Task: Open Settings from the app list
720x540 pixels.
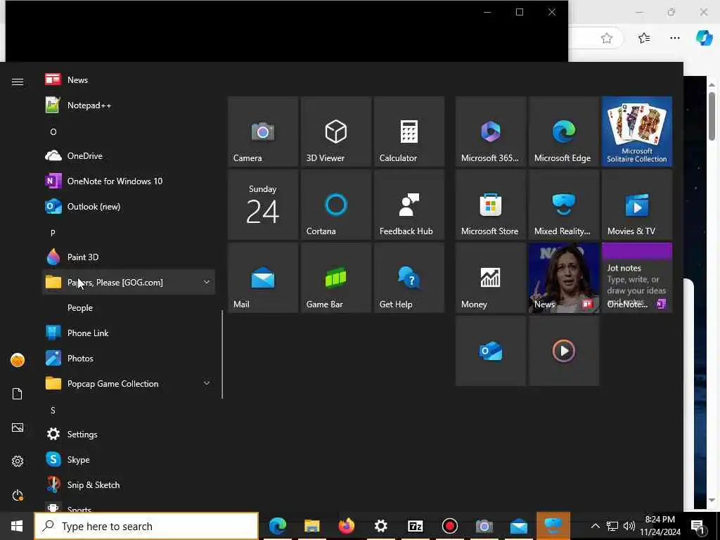Action: point(129,434)
